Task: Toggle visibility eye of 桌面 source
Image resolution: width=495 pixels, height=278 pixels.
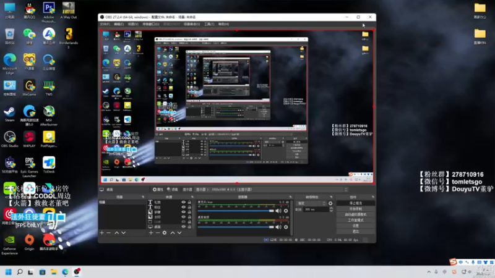Action: 183,227
